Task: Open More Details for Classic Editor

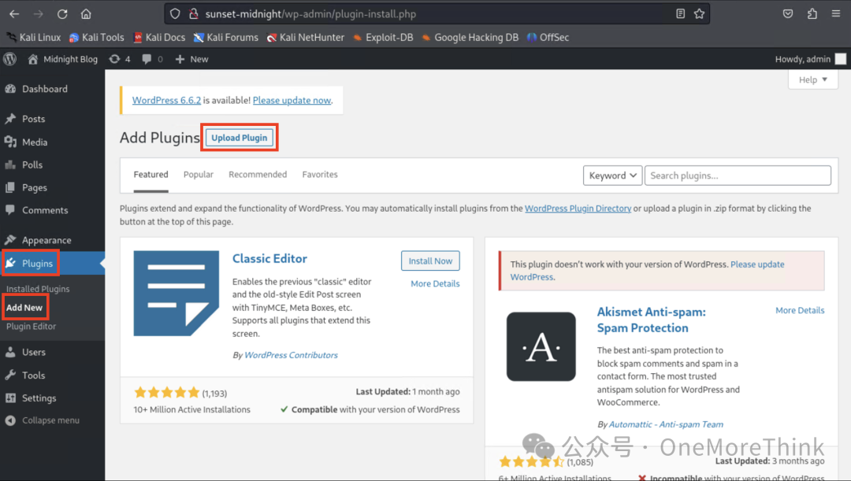Action: [435, 283]
